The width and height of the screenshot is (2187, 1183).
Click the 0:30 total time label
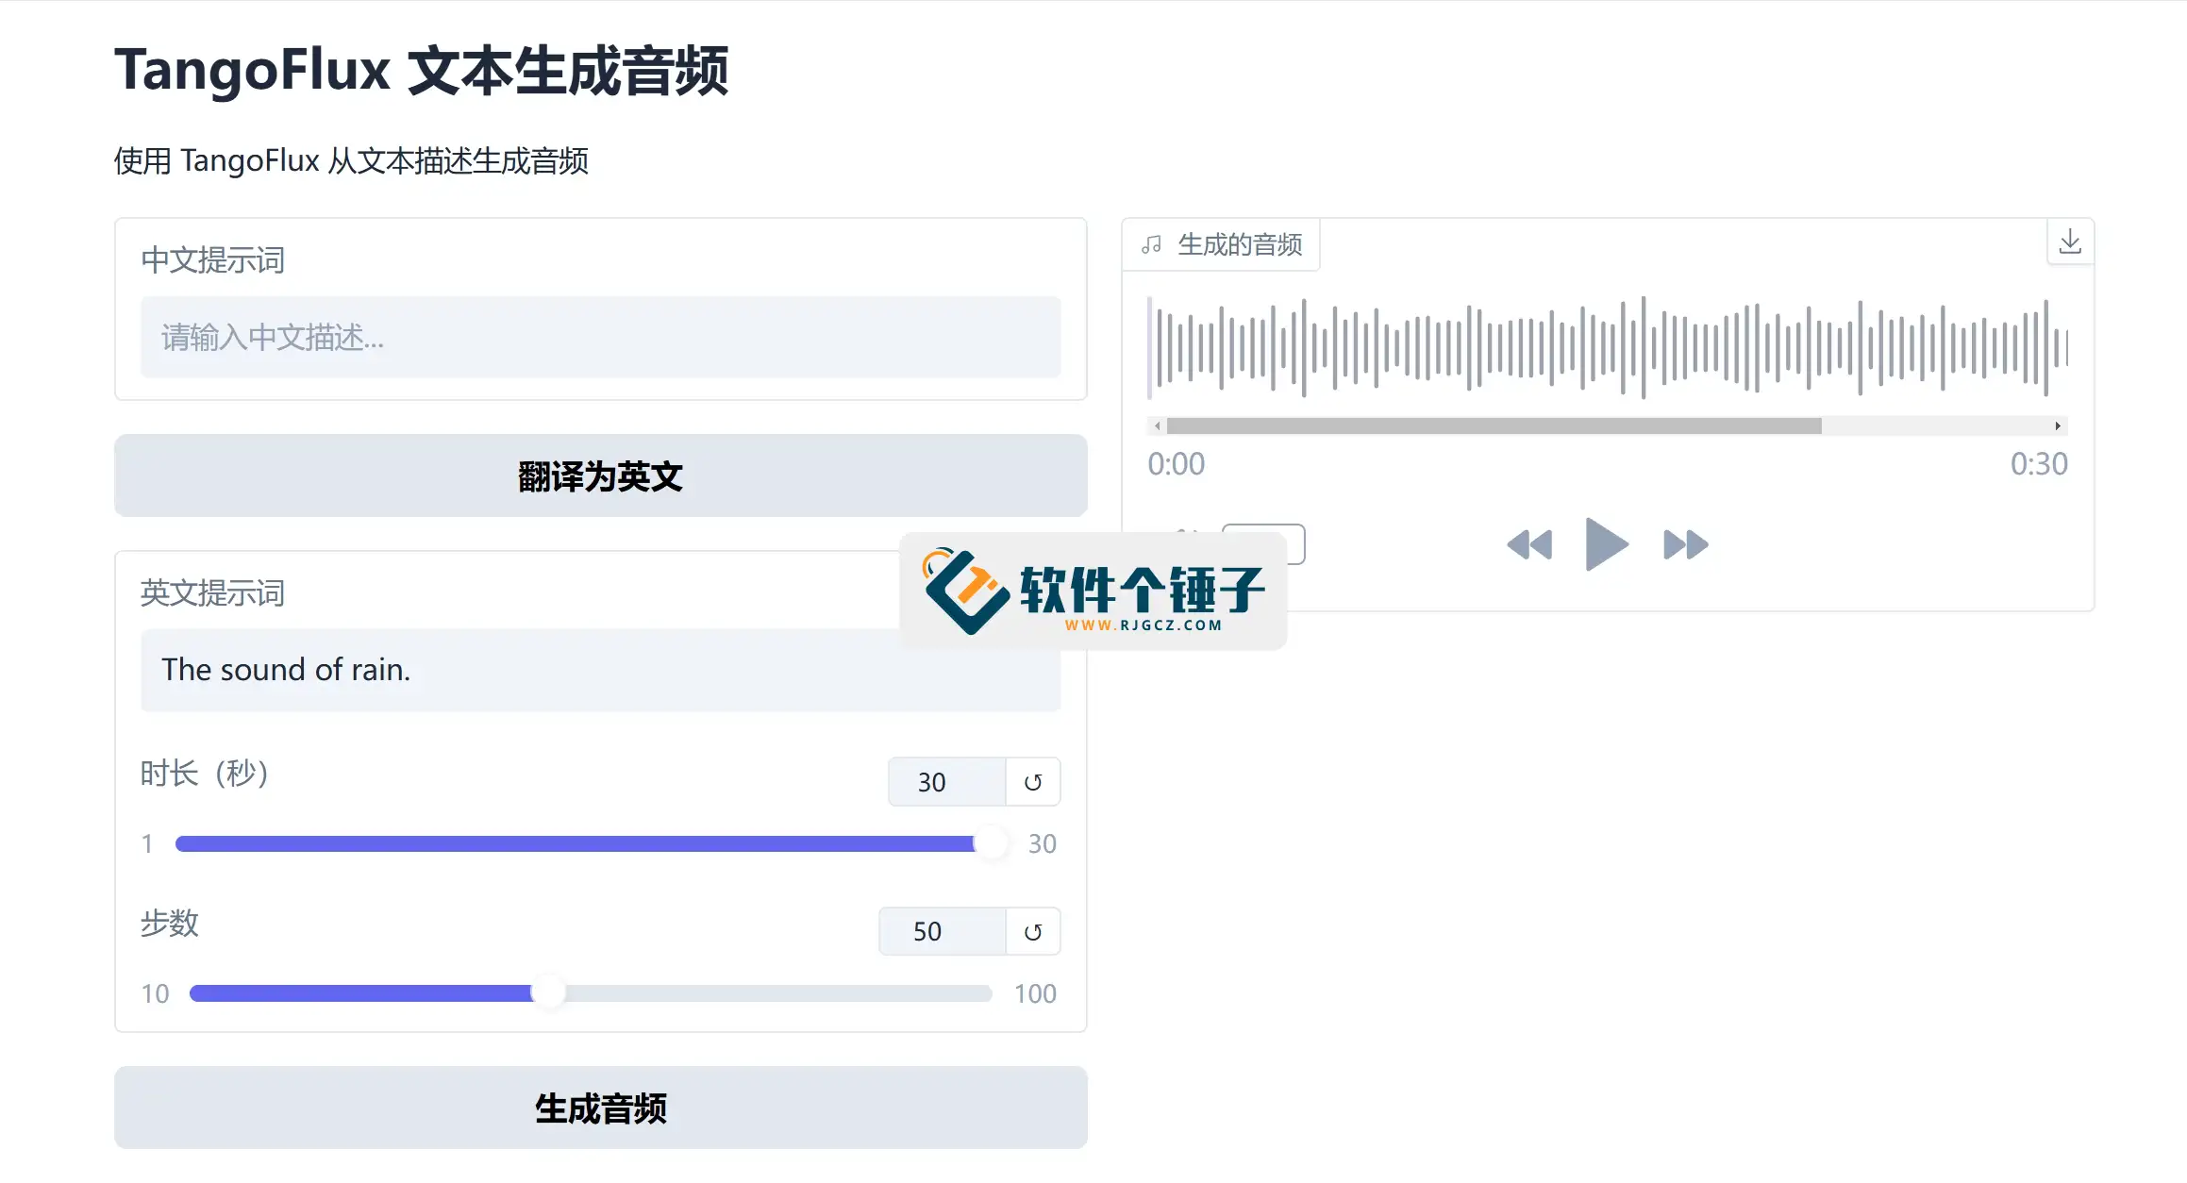tap(2039, 464)
